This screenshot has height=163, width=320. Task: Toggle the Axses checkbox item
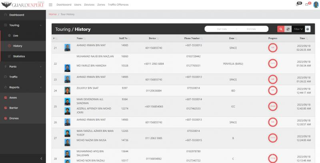coord(6,97)
